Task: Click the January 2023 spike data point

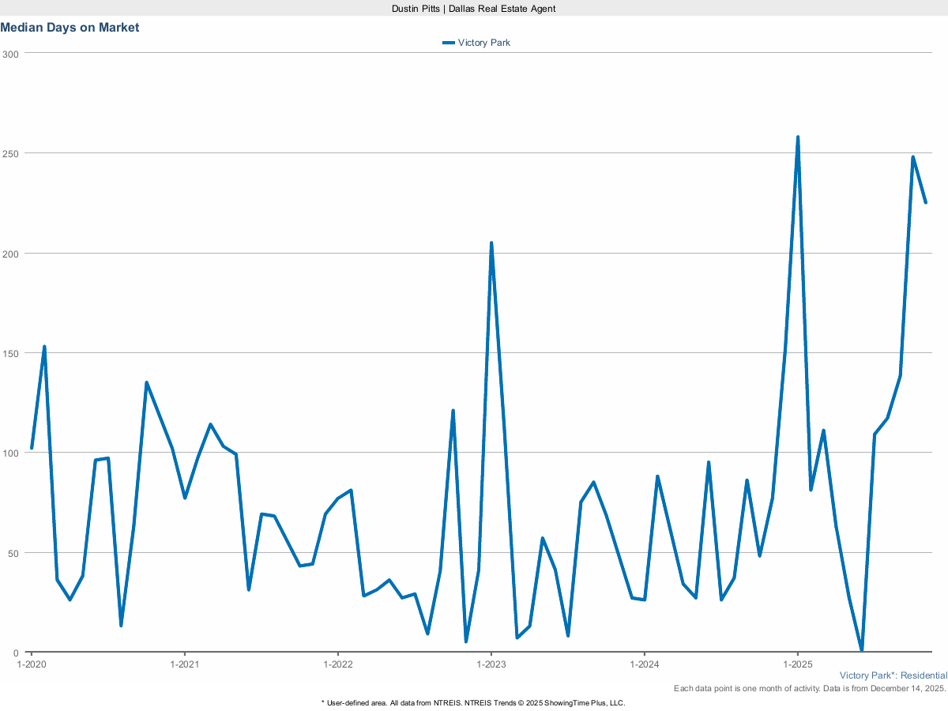Action: point(491,243)
